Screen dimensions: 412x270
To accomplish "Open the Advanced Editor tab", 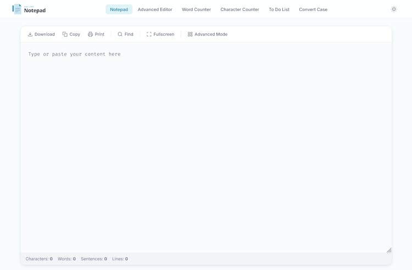I will click(x=155, y=9).
